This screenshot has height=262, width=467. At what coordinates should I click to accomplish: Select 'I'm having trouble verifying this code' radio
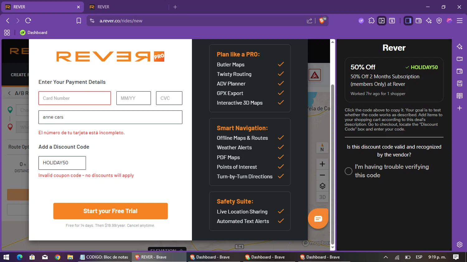[348, 171]
